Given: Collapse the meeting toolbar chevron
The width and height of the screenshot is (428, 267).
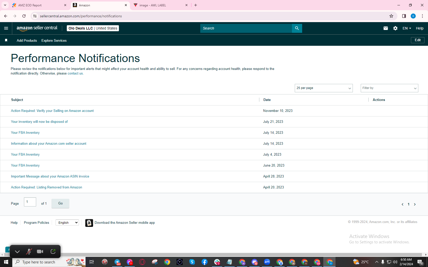Looking at the screenshot, I should (17, 251).
